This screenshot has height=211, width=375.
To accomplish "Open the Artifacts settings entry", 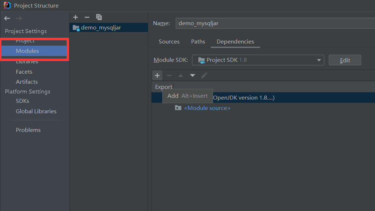I will click(27, 82).
